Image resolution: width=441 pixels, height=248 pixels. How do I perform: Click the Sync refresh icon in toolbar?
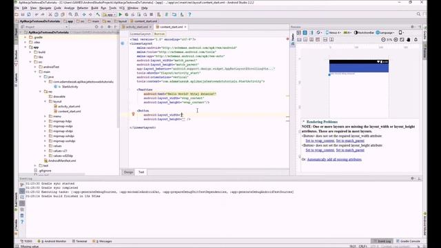pos(29,14)
